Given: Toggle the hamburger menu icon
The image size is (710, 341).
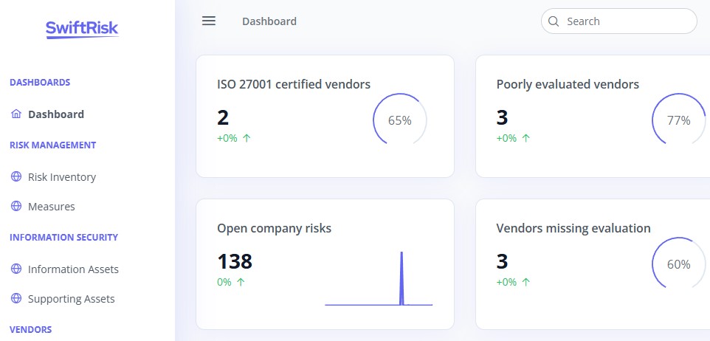Looking at the screenshot, I should click(209, 21).
